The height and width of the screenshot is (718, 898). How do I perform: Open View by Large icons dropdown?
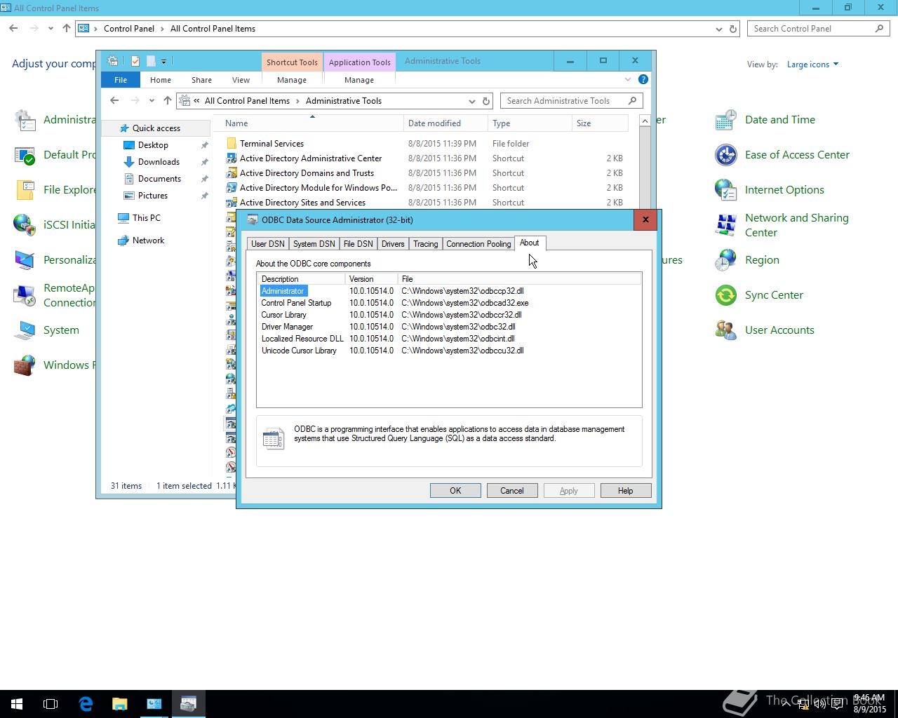click(812, 65)
